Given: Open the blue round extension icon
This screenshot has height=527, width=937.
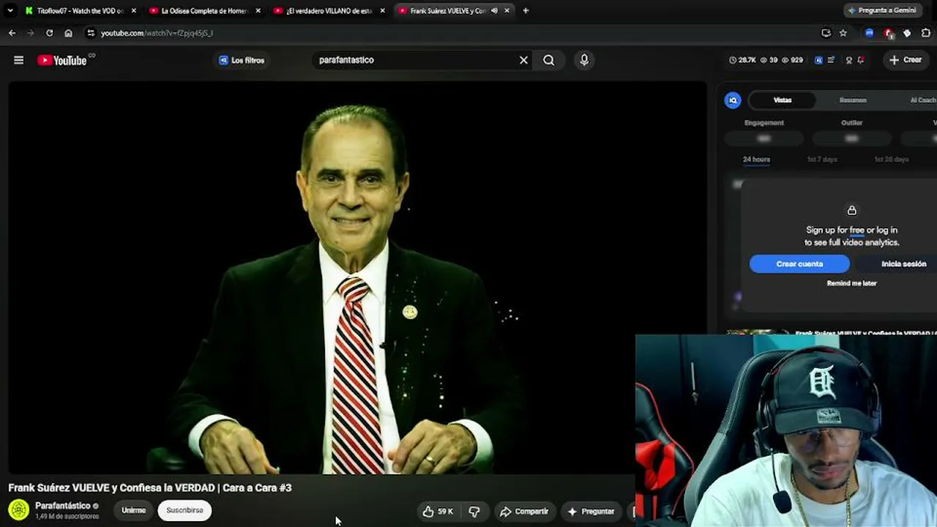Looking at the screenshot, I should tap(869, 33).
